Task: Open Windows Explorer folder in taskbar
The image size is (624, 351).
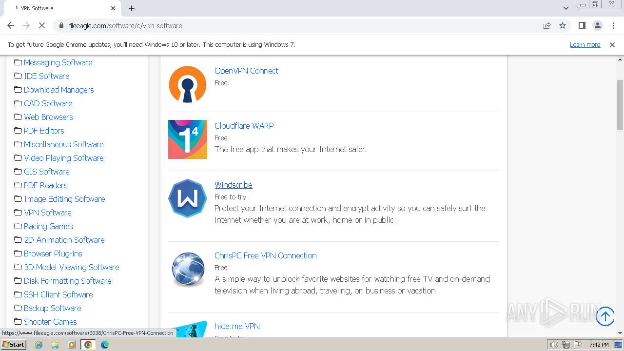Action: pos(55,345)
